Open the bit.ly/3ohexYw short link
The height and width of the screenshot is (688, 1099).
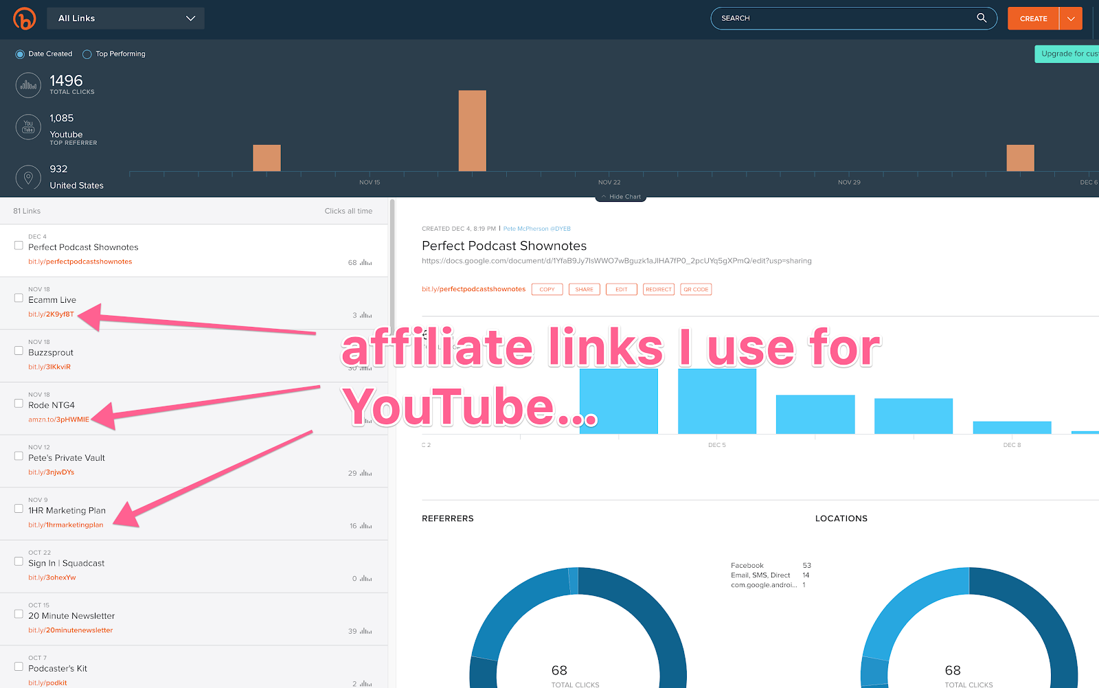[x=52, y=577]
